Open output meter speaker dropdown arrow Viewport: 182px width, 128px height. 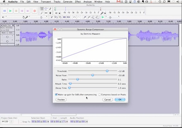59,13
